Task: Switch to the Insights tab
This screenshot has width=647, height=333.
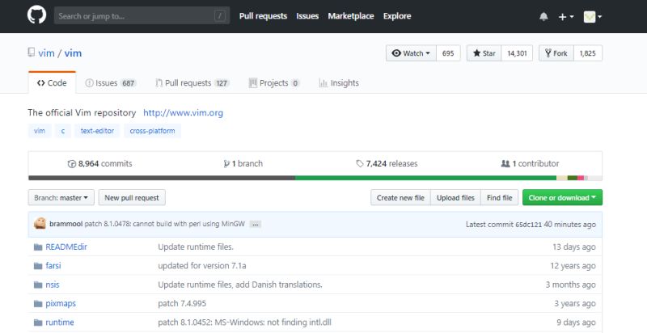Action: [339, 82]
